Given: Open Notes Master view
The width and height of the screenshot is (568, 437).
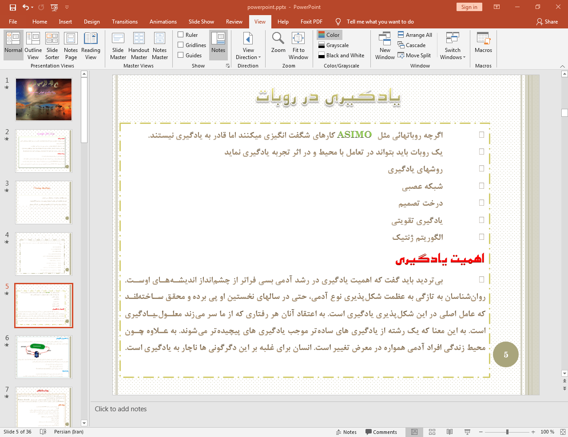Looking at the screenshot, I should pyautogui.click(x=160, y=45).
